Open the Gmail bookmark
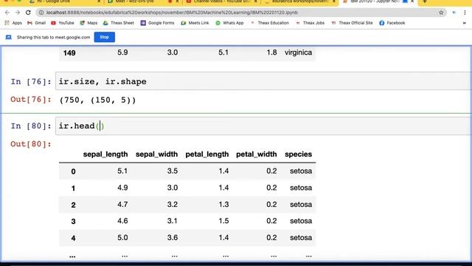Image resolution: width=472 pixels, height=266 pixels. (36, 23)
